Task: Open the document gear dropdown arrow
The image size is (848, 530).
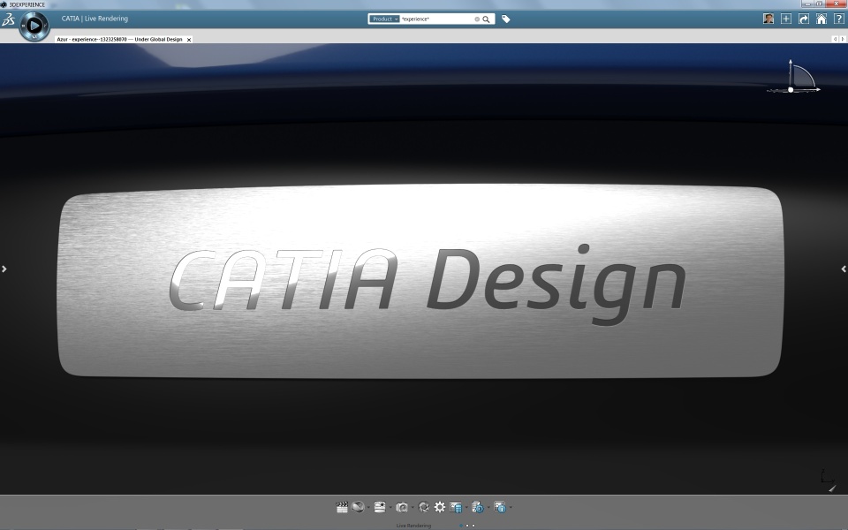Action: pos(488,507)
